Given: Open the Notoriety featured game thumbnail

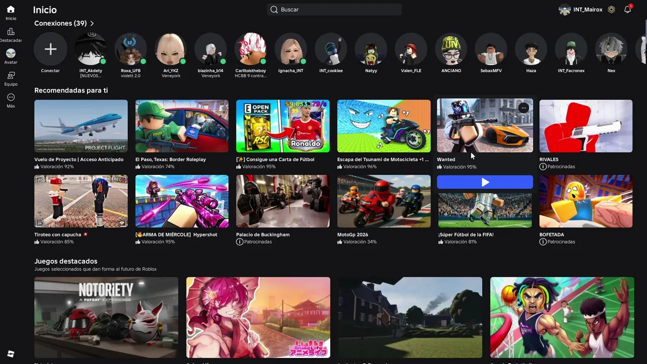Looking at the screenshot, I should pyautogui.click(x=106, y=317).
